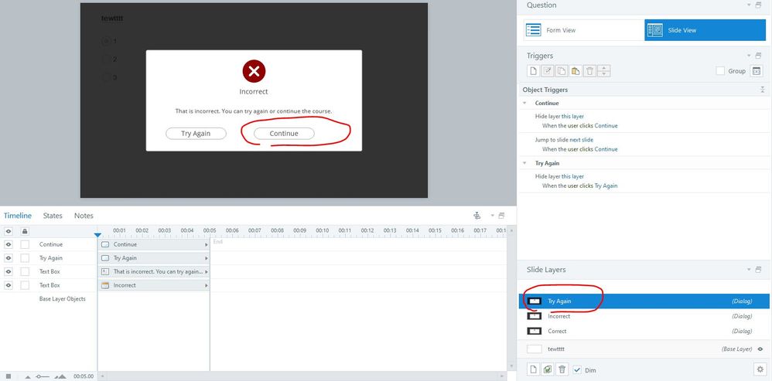Click 'this layer' link under Continue trigger

[572, 117]
